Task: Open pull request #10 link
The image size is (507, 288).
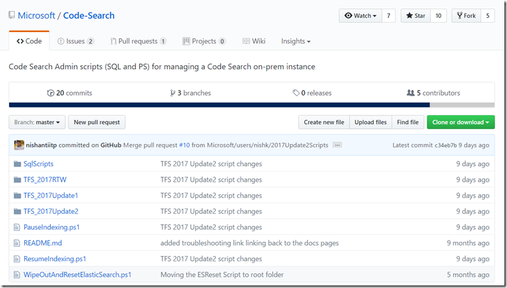Action: click(184, 145)
